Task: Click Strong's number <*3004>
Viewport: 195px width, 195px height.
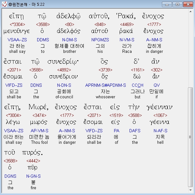Action: coord(13,115)
